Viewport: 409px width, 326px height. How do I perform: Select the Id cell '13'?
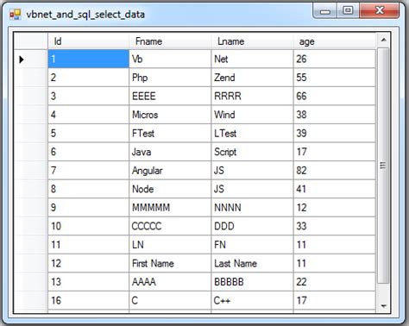point(89,282)
